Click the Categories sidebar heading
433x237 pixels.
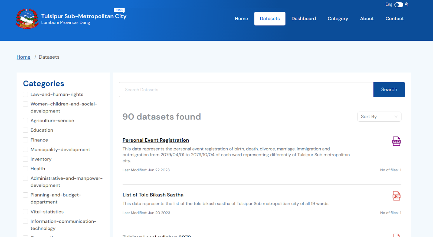[x=44, y=84]
